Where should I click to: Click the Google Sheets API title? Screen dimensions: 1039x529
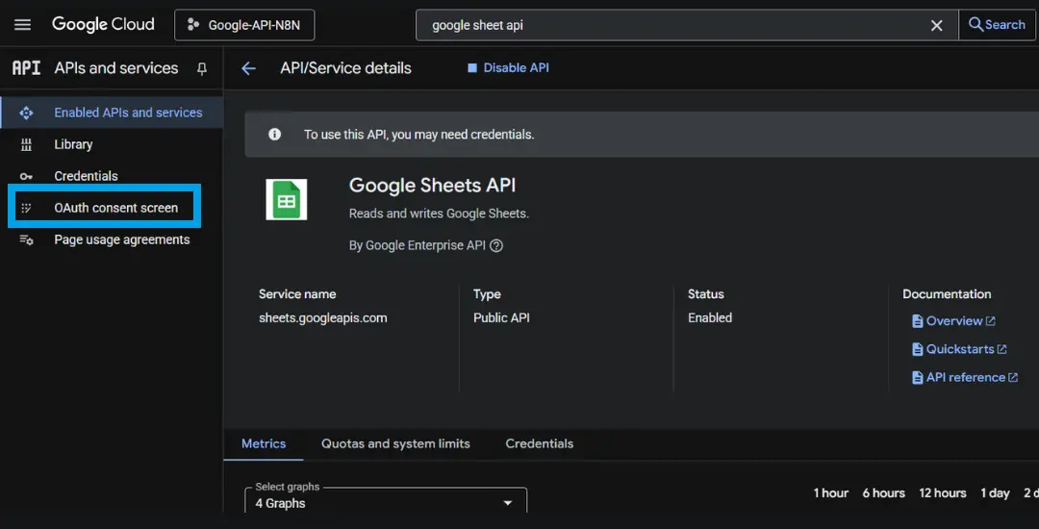[432, 186]
